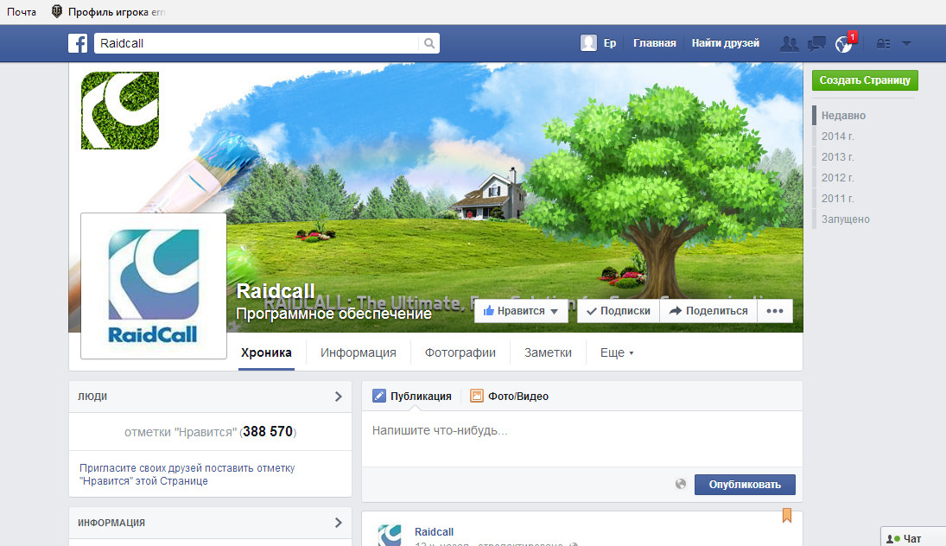Click the Опубликовать button
Image resolution: width=946 pixels, height=546 pixels.
pyautogui.click(x=745, y=485)
